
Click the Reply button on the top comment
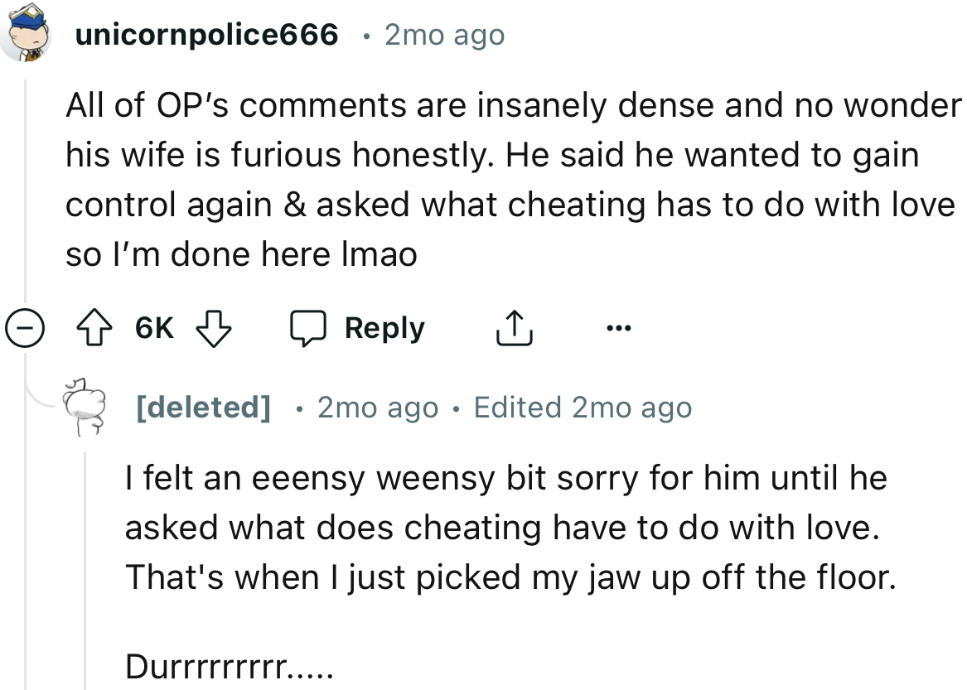384,327
